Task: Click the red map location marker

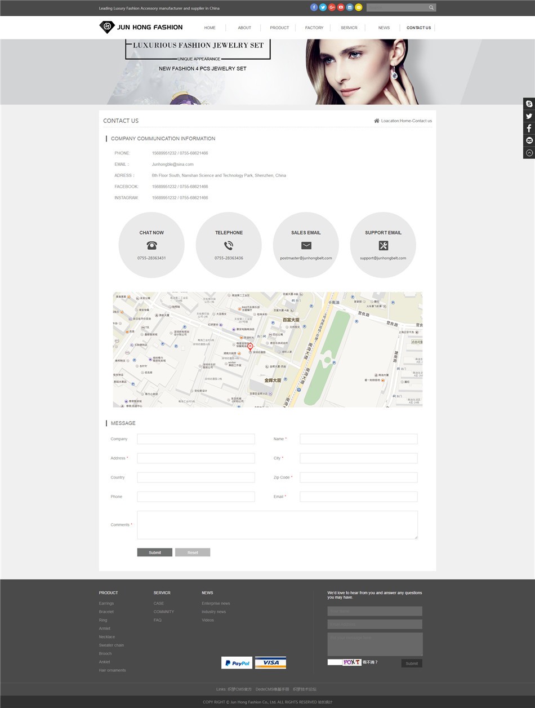Action: [251, 346]
